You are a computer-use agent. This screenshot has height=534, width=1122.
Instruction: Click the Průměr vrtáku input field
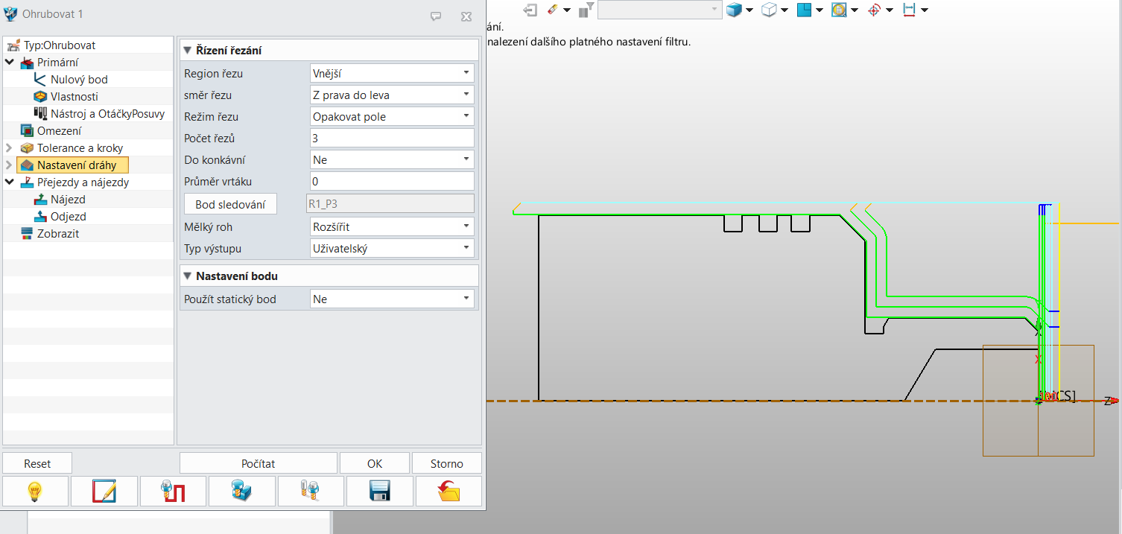coord(392,181)
